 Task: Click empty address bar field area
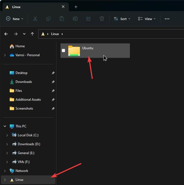pos(123,34)
